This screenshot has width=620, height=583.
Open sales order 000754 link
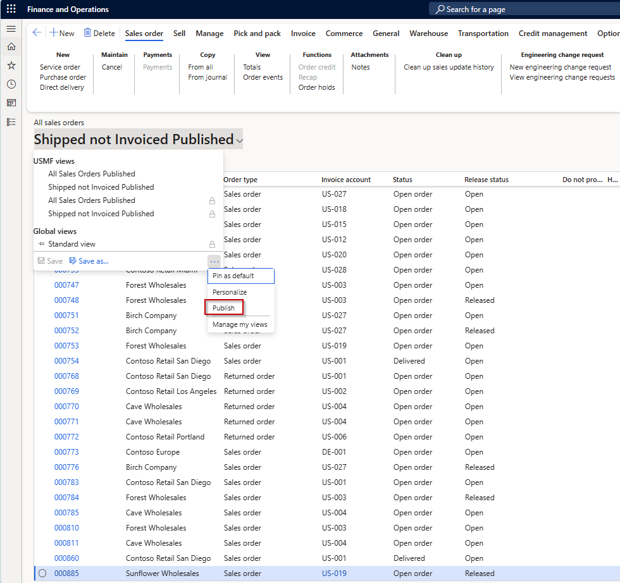click(66, 360)
